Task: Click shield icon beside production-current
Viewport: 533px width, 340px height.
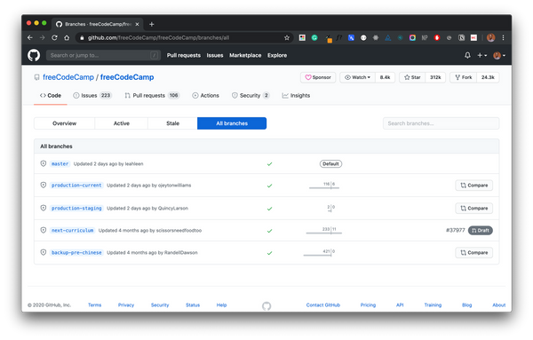Action: 44,185
